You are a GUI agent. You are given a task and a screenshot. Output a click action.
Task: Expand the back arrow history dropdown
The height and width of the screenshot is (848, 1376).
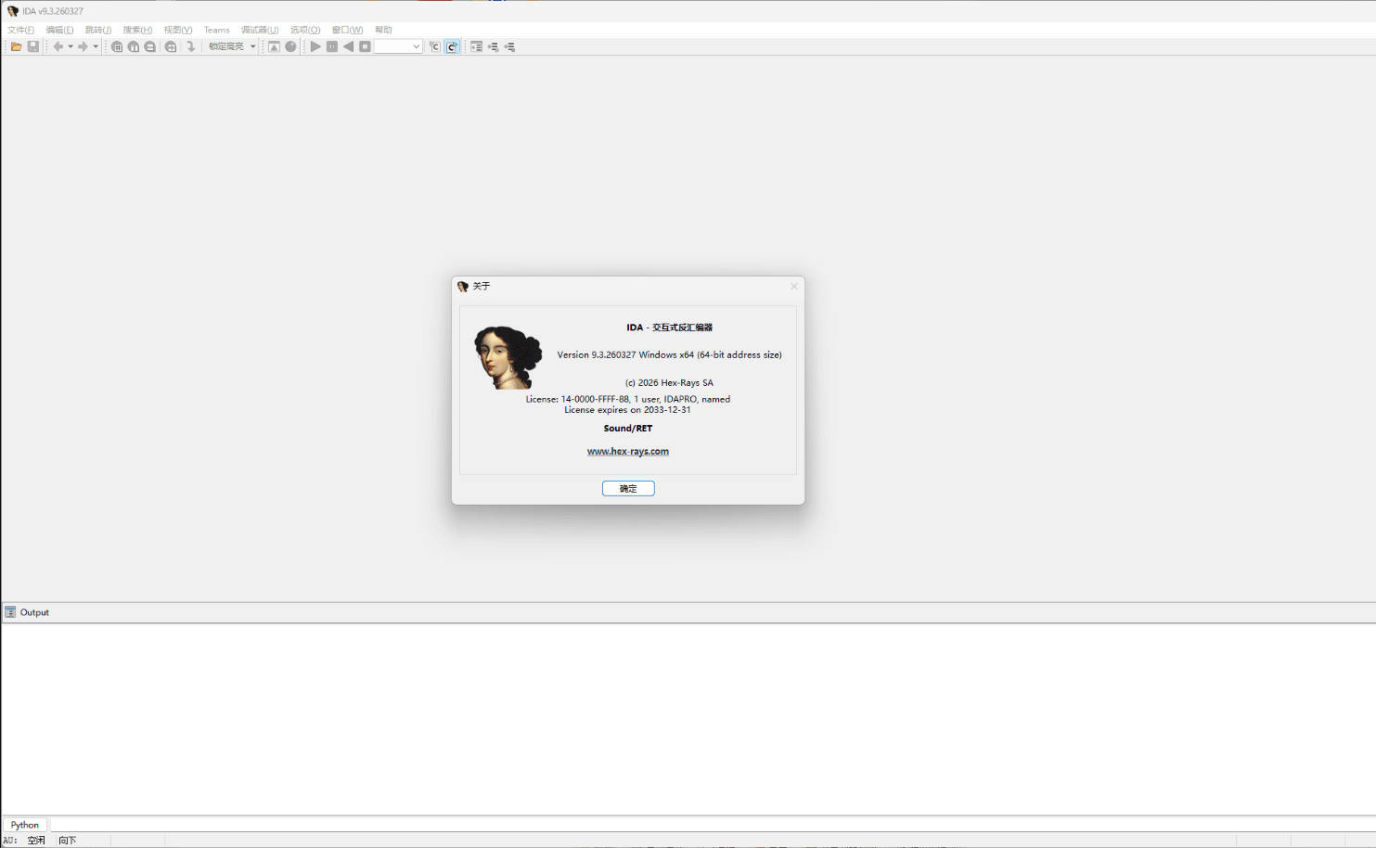pos(71,46)
